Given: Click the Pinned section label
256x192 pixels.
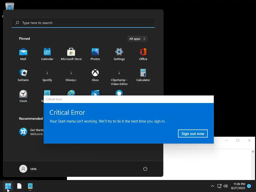Looking at the screenshot, I should point(24,38).
